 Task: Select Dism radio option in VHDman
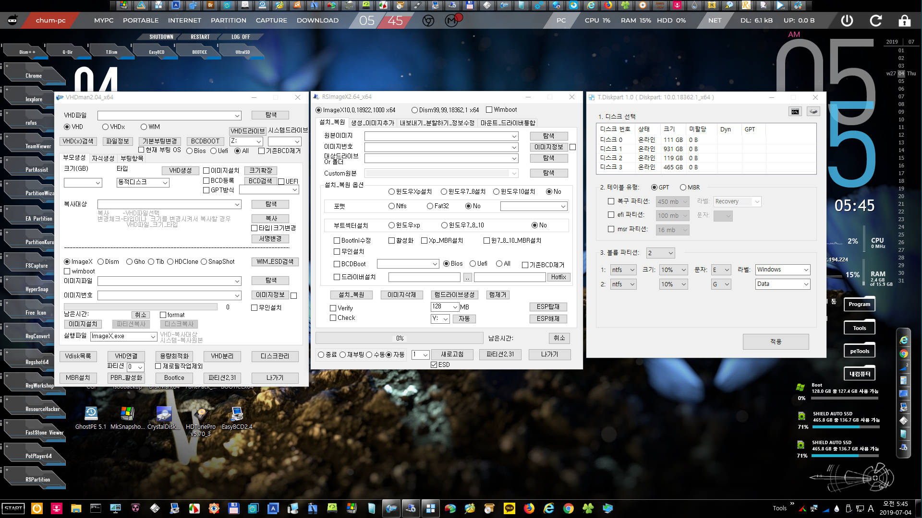[108, 262]
